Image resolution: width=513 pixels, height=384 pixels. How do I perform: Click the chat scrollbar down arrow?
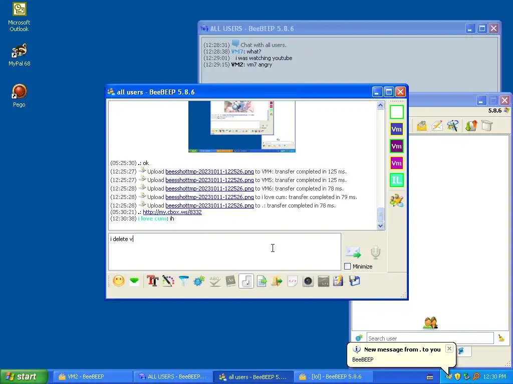click(x=380, y=225)
